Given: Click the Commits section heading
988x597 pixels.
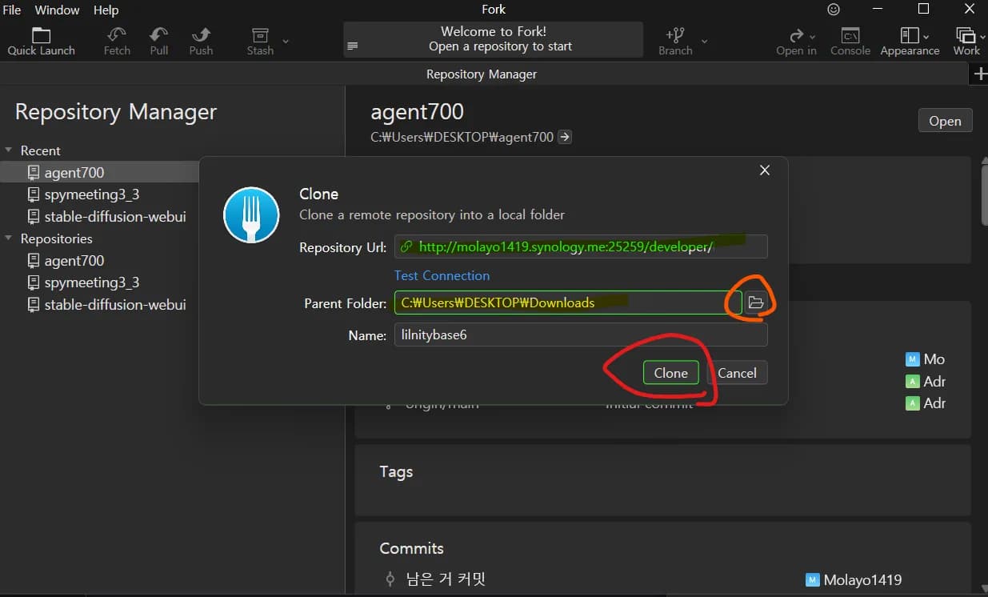Looking at the screenshot, I should 411,548.
